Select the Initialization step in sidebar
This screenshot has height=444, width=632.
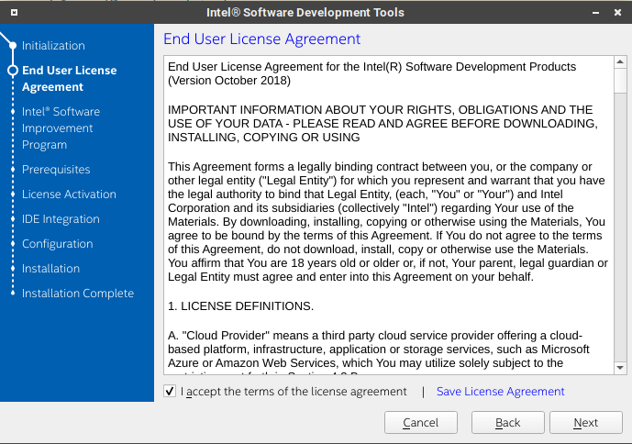[53, 46]
